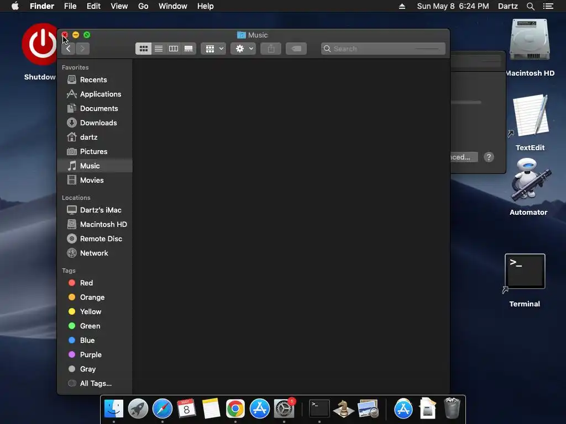Open Launchpad from the Dock
566x424 pixels.
tap(138, 409)
